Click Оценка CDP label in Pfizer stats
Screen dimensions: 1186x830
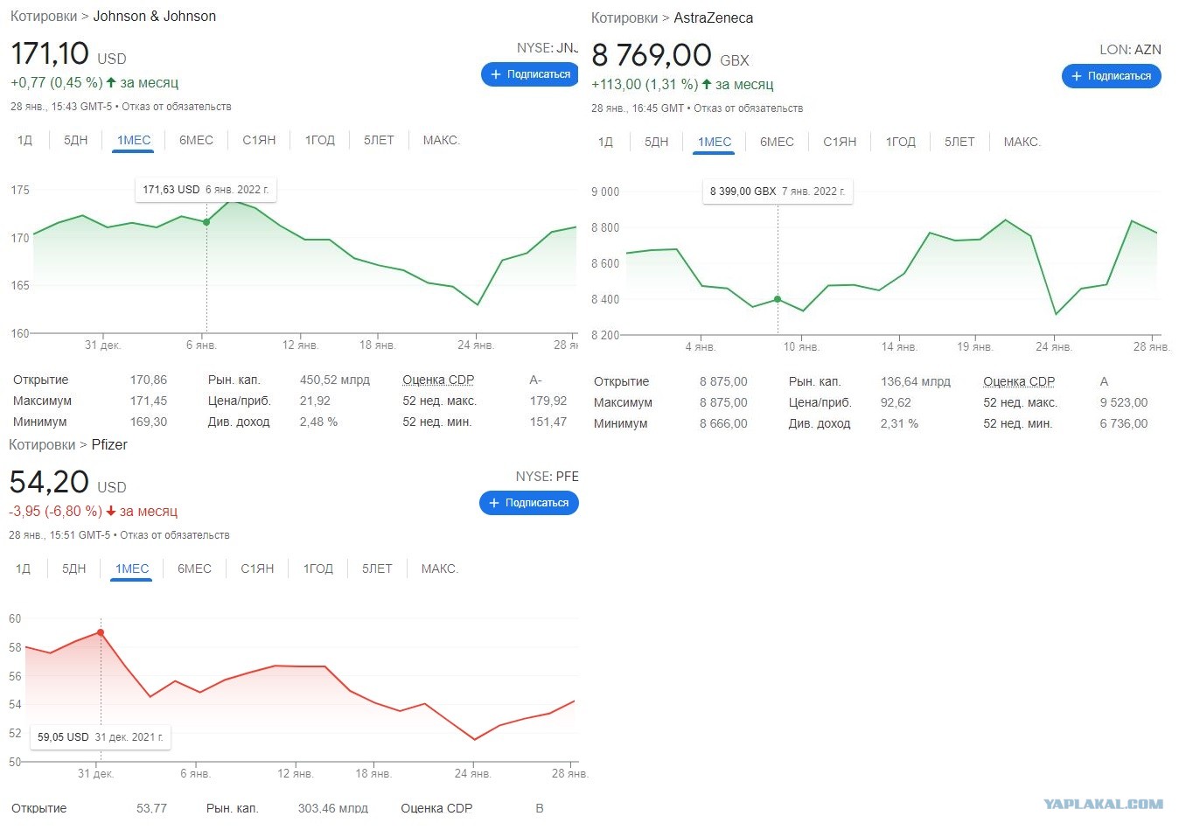point(436,808)
